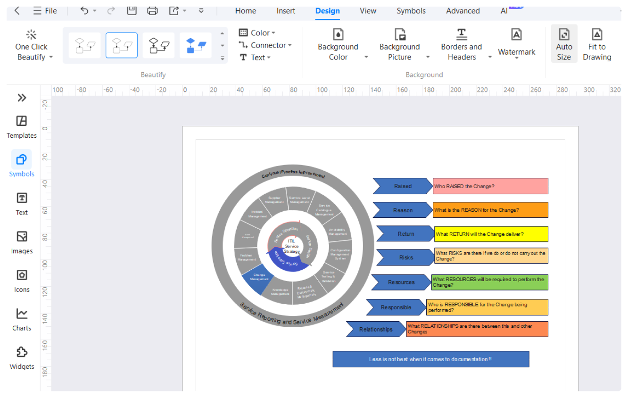Select the third bold-outline beautify style
The image size is (628, 398).
coord(159,45)
